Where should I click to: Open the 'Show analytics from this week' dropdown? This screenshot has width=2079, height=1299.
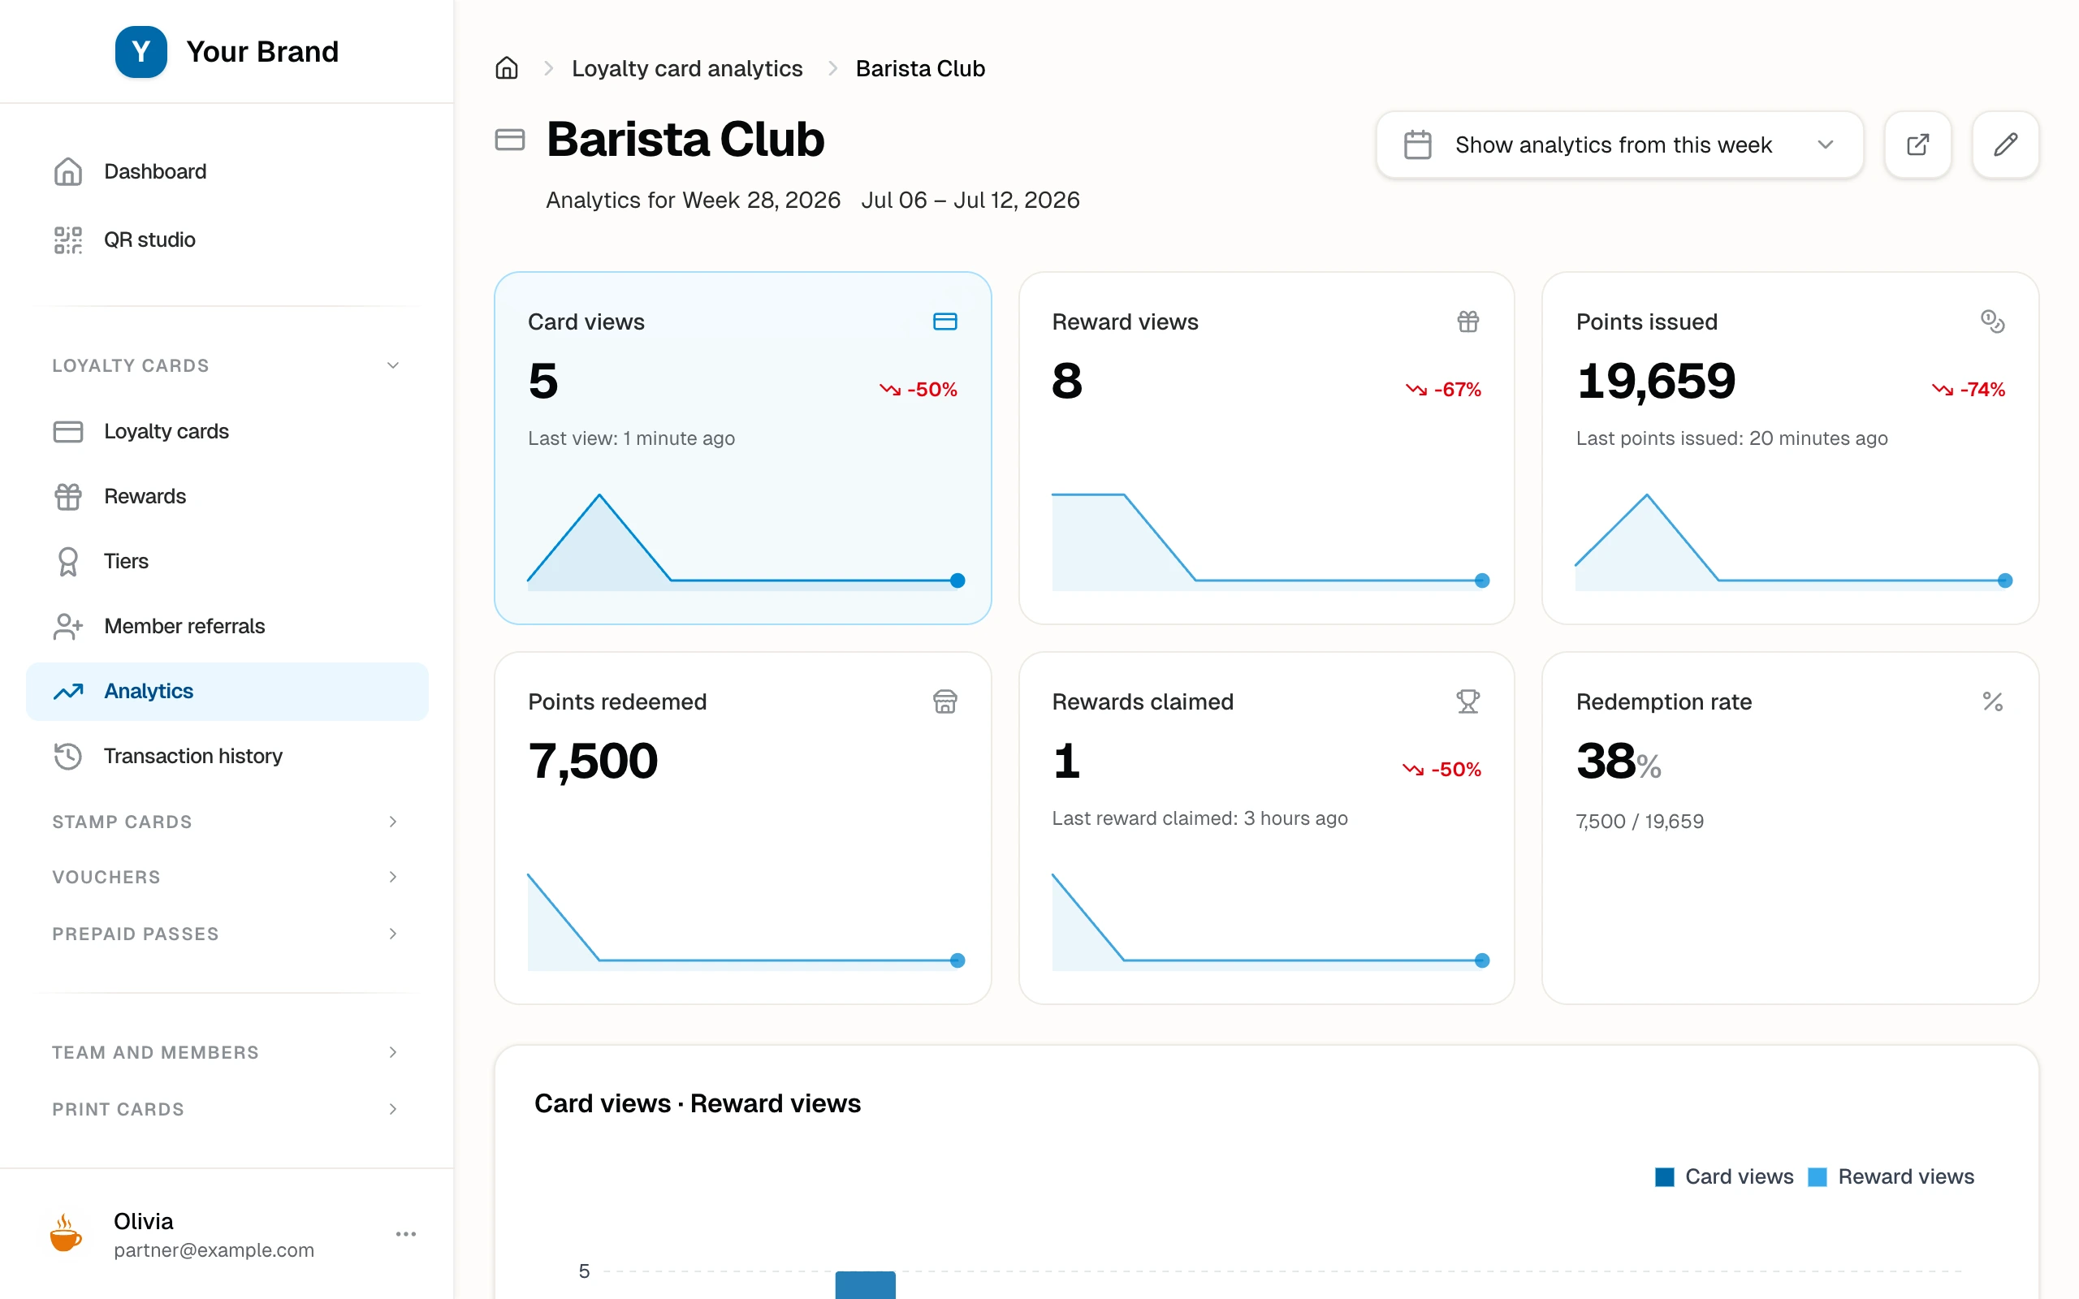tap(1619, 145)
